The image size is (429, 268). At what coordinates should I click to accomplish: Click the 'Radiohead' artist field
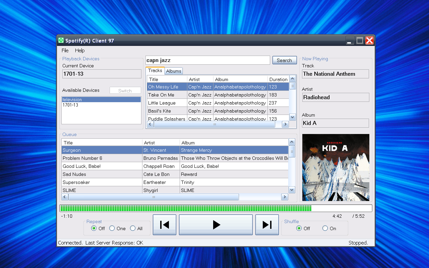[x=335, y=97]
